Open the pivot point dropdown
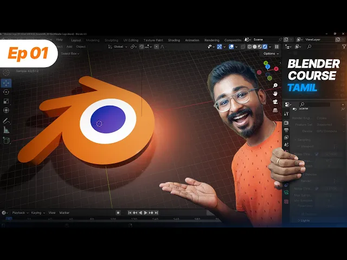The width and height of the screenshot is (347, 260). [x=133, y=47]
